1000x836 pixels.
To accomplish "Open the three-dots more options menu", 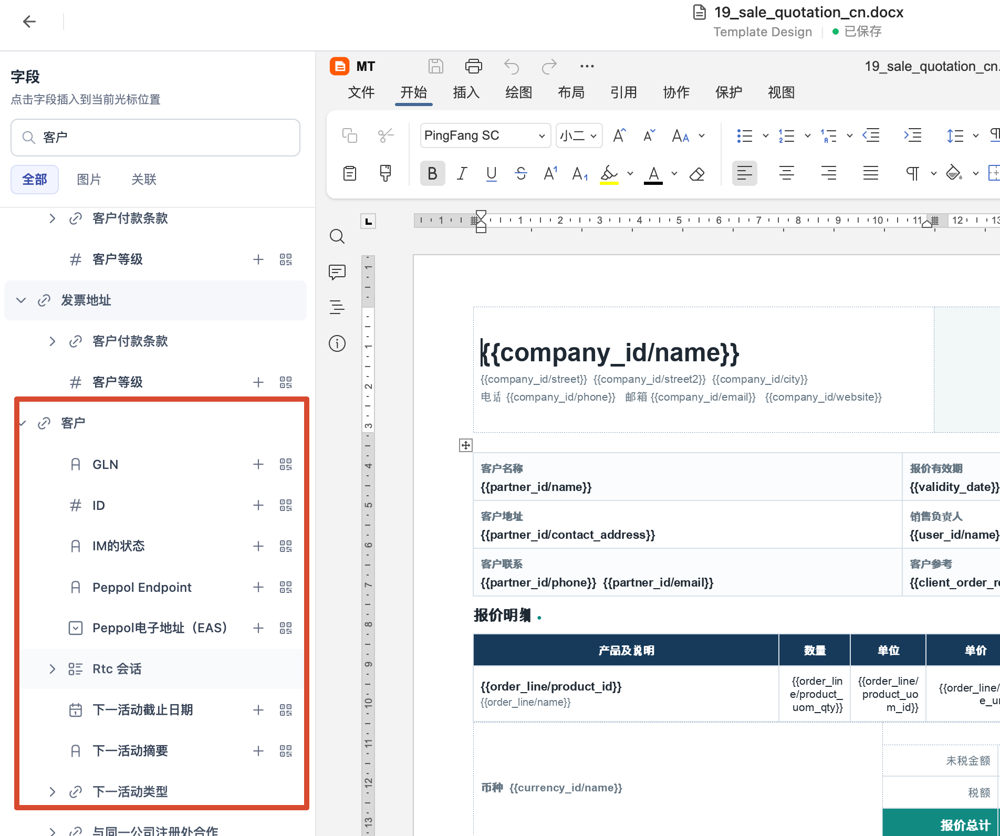I will [587, 66].
